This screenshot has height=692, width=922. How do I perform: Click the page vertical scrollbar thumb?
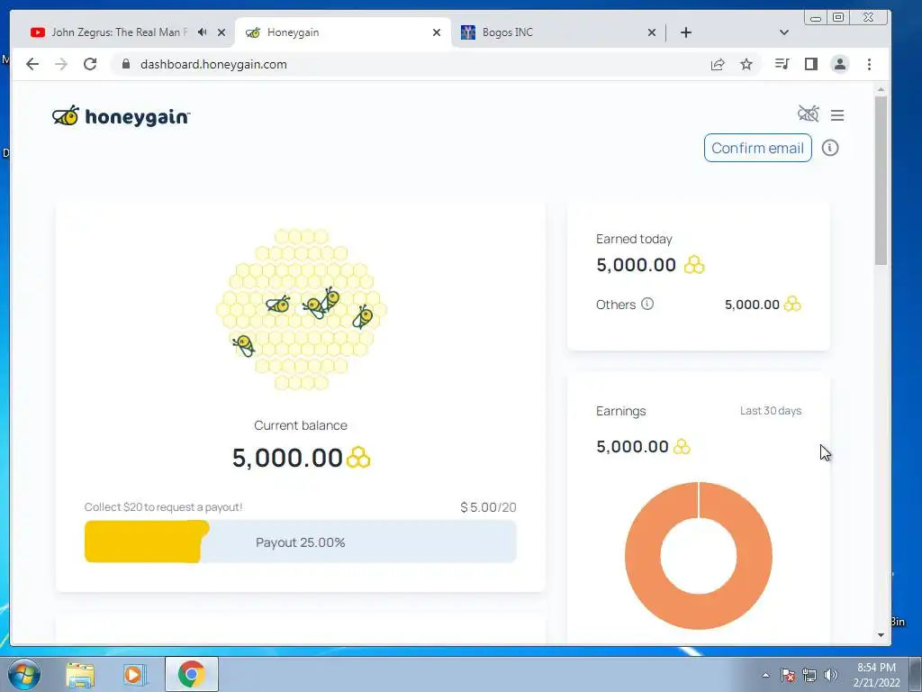[x=881, y=179]
